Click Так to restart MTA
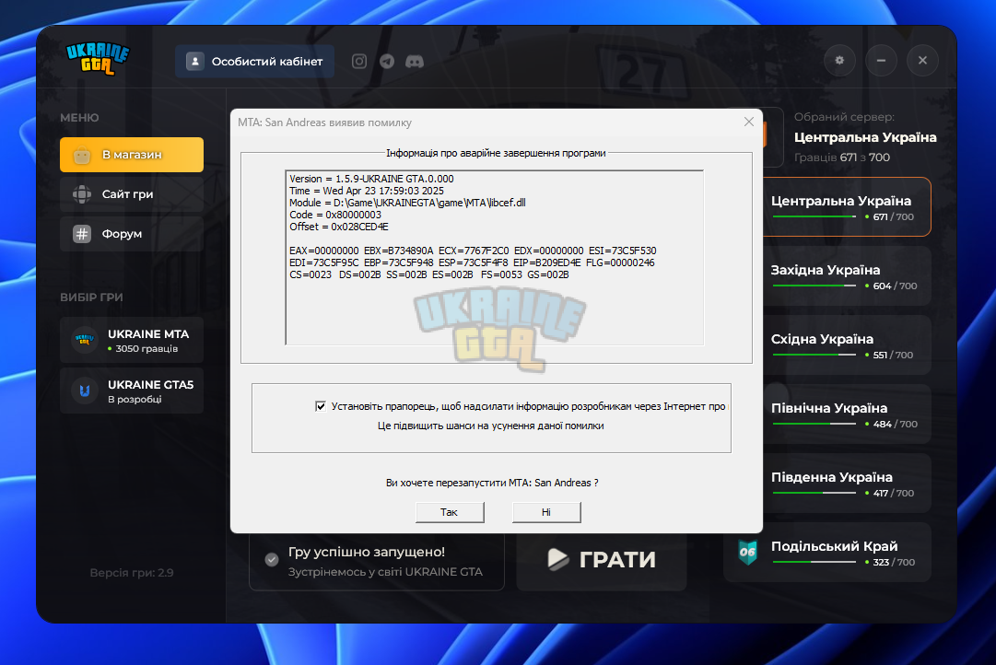Image resolution: width=996 pixels, height=665 pixels. (450, 512)
